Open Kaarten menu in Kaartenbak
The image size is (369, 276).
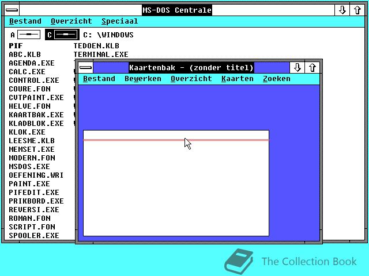(237, 79)
